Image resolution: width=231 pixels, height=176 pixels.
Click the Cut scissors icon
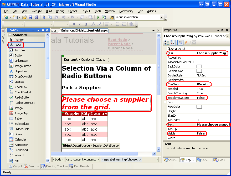(x=44, y=17)
